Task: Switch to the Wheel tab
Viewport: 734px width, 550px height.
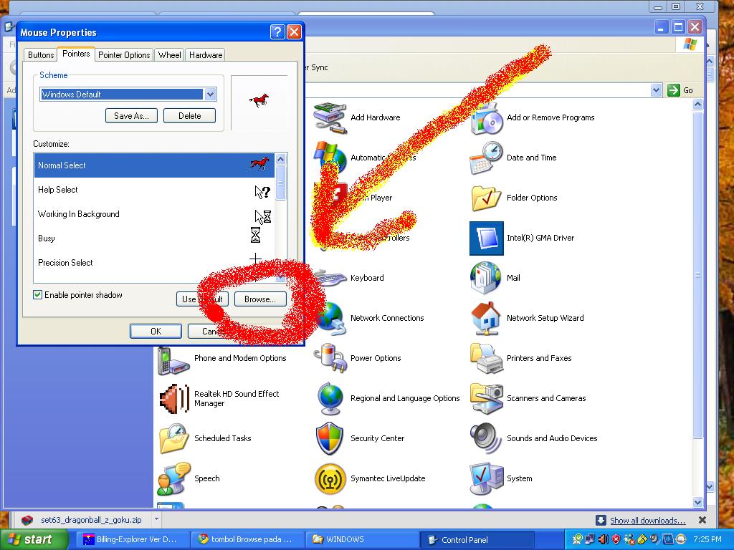Action: point(169,55)
